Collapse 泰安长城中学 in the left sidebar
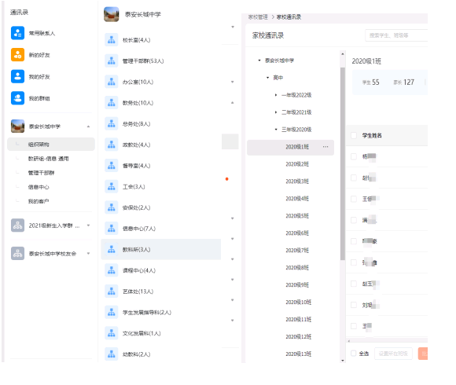 88,126
